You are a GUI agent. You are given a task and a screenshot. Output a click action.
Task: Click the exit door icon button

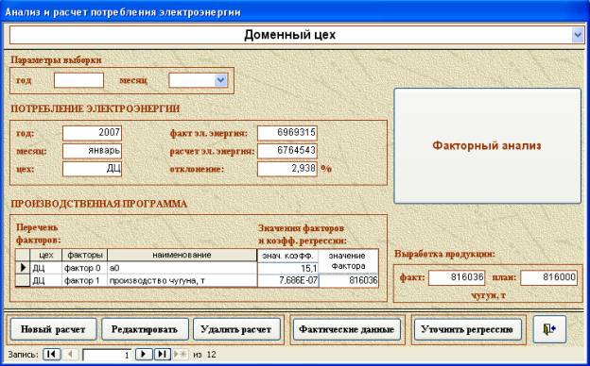coord(549,329)
